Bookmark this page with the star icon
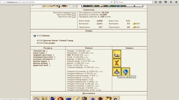Screen dimensions: 179x100 coord(156,2)
